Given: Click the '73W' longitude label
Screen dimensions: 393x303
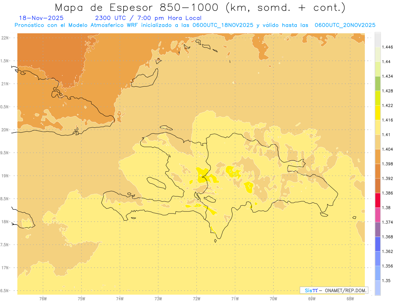Looking at the screenshot, I should click(158, 299).
